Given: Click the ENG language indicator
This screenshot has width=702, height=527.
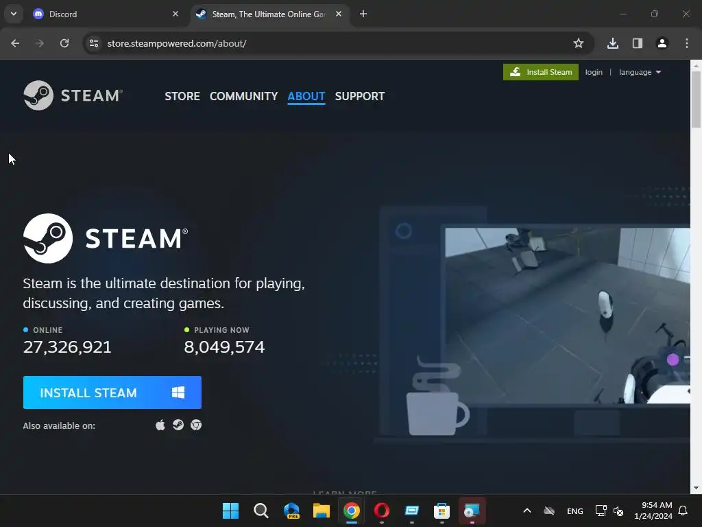Looking at the screenshot, I should [575, 511].
